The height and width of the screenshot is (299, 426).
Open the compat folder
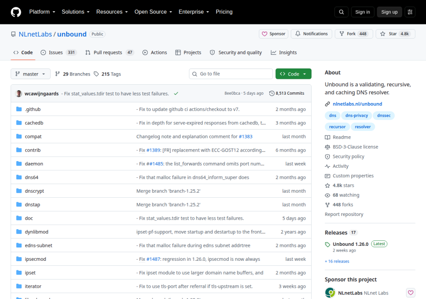(x=33, y=137)
